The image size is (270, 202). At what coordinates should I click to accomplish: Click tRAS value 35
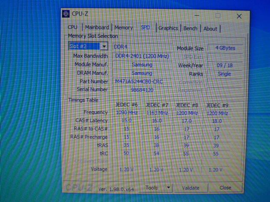(x=126, y=145)
